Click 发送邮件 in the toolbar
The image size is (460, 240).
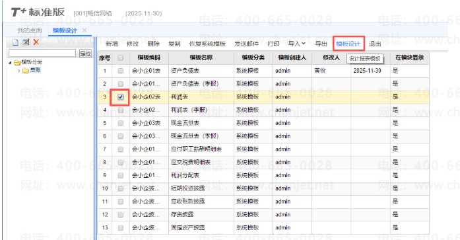(x=246, y=44)
